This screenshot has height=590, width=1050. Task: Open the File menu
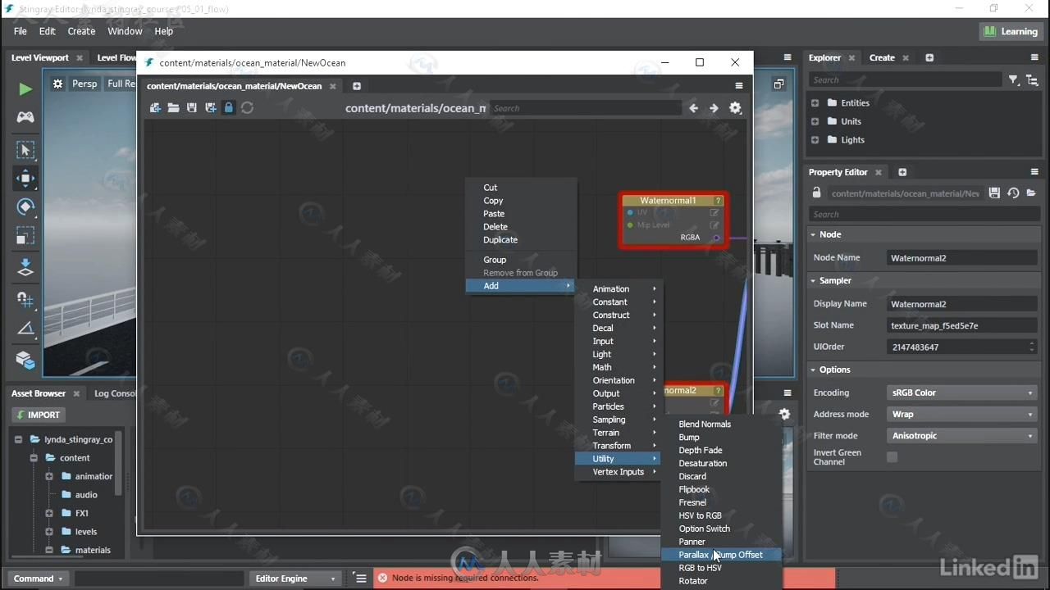click(21, 31)
